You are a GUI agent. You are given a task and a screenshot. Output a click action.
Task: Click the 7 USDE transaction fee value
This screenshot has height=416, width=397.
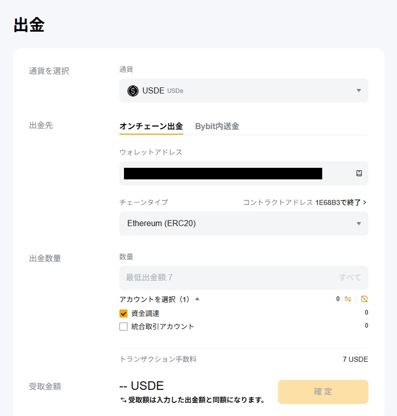coord(355,359)
